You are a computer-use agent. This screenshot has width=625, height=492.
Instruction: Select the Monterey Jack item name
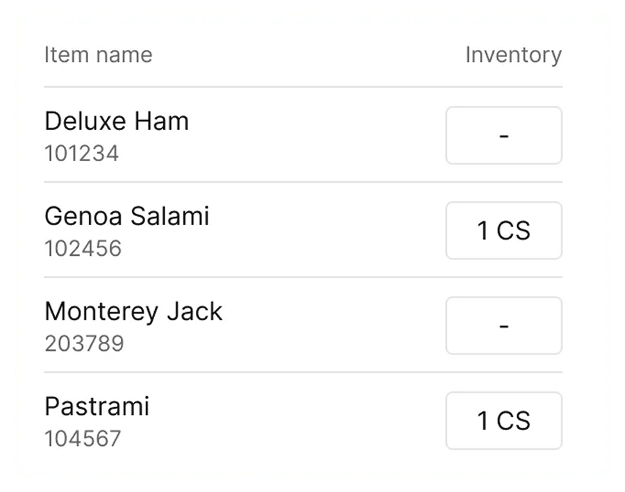point(133,311)
